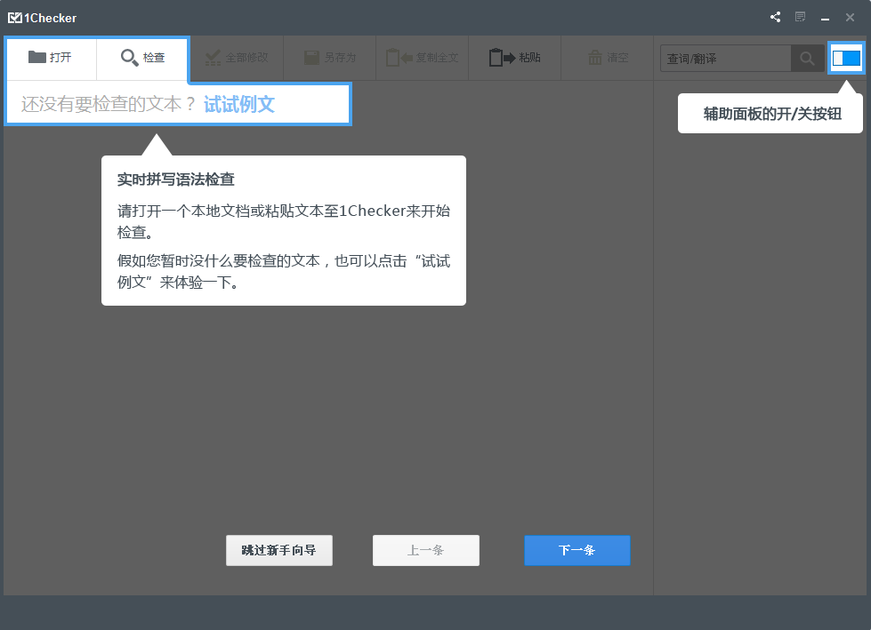Start the dictionary search magnifier icon
The height and width of the screenshot is (630, 871).
tap(807, 58)
